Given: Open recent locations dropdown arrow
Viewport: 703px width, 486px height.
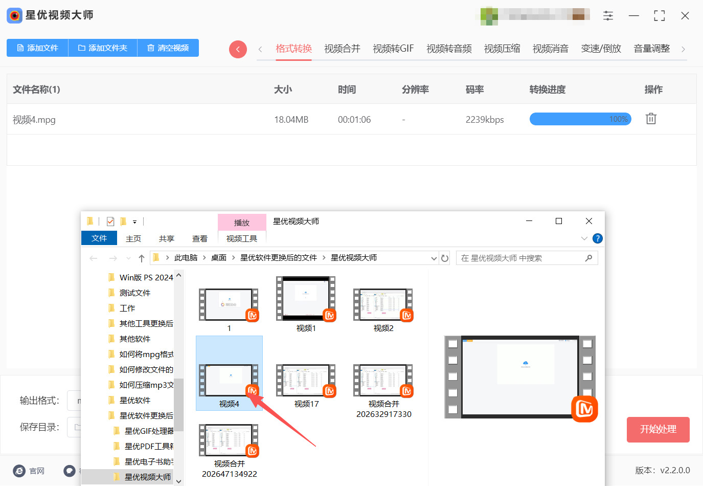Looking at the screenshot, I should [x=128, y=258].
